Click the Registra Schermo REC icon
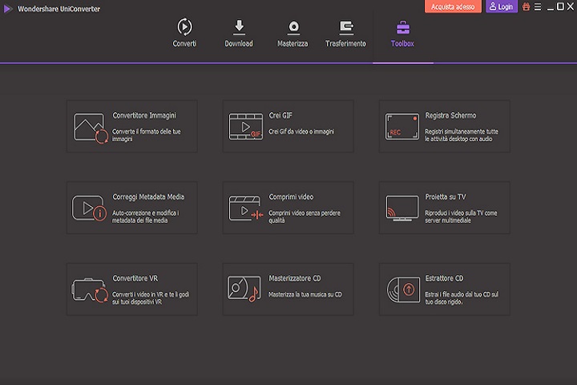577x385 pixels. click(x=402, y=127)
